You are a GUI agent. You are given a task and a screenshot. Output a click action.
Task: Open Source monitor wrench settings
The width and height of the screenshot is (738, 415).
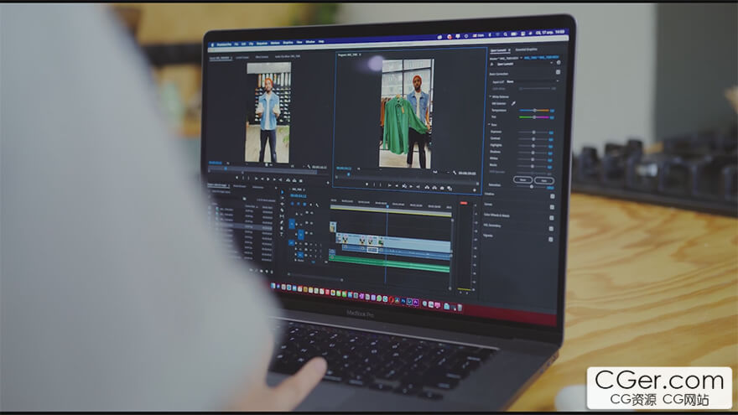(x=309, y=167)
